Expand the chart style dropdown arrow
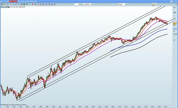The height and width of the screenshot is (108, 178). [x=156, y=4]
